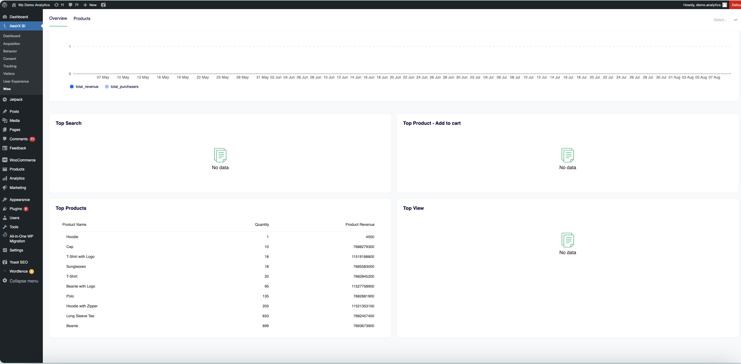The image size is (741, 364).
Task: Click the Yoast SEO sidebar icon
Action: click(x=5, y=262)
